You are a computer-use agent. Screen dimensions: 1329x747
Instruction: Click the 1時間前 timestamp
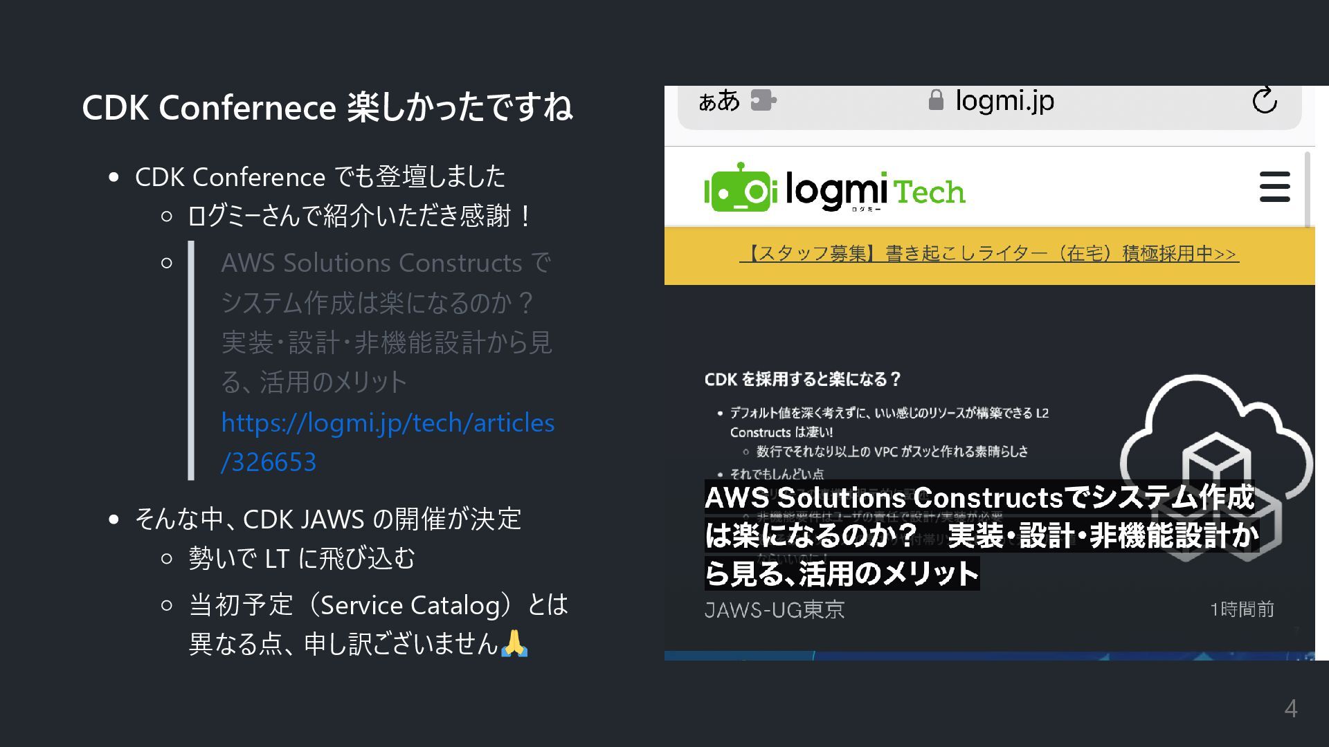coord(1242,609)
